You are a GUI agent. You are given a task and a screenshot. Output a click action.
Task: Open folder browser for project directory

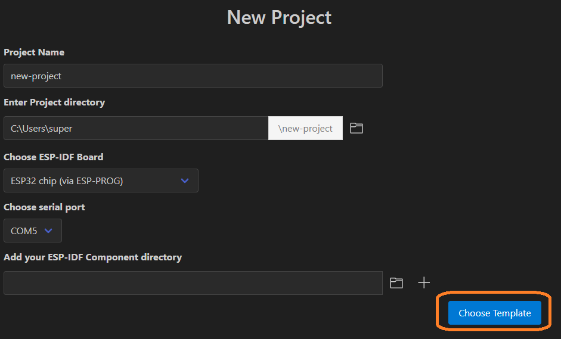357,128
